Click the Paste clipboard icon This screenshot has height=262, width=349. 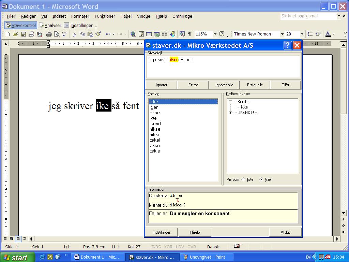point(90,34)
